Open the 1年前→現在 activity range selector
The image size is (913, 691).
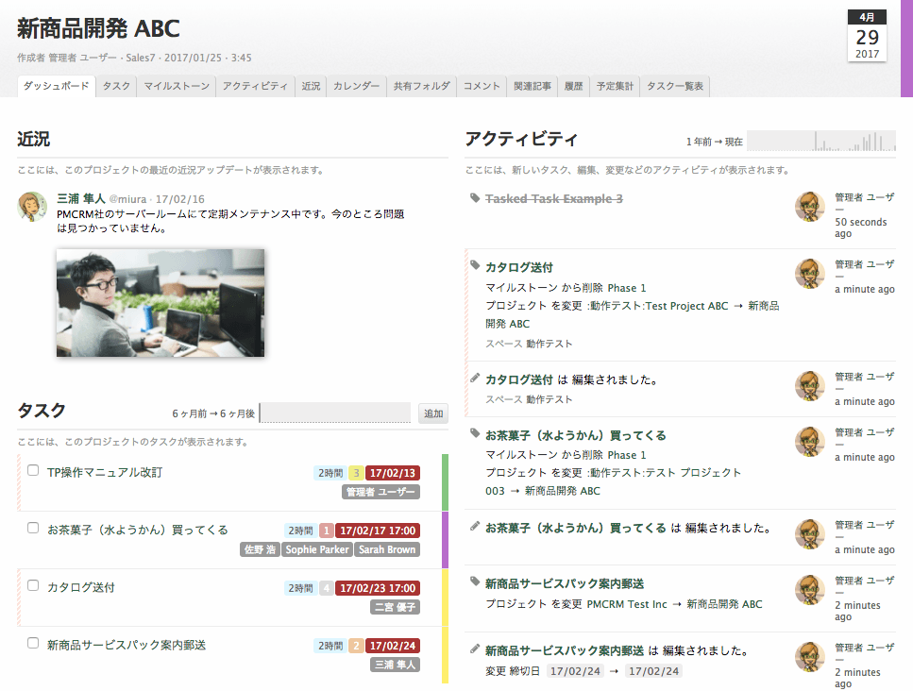pyautogui.click(x=715, y=142)
